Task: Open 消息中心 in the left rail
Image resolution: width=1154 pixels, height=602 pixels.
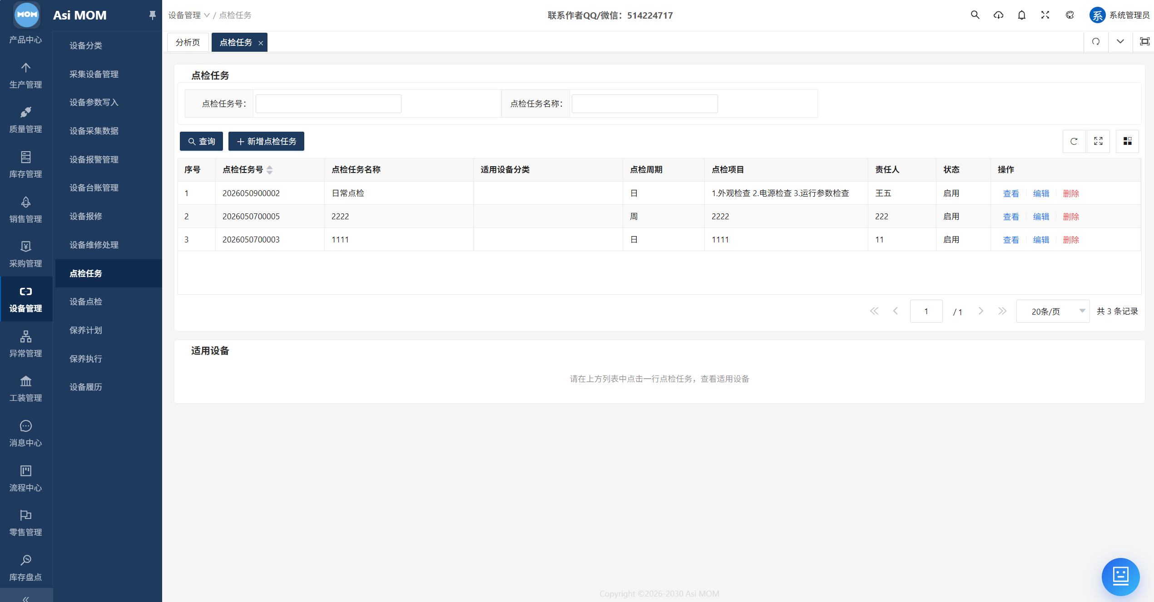Action: coord(26,434)
